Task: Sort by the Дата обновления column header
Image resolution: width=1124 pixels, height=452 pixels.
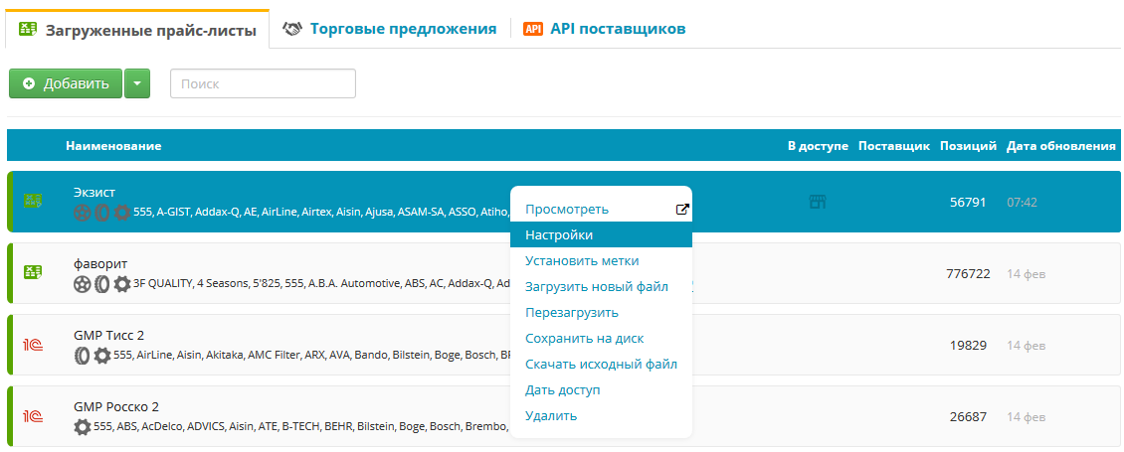Action: [x=1060, y=146]
